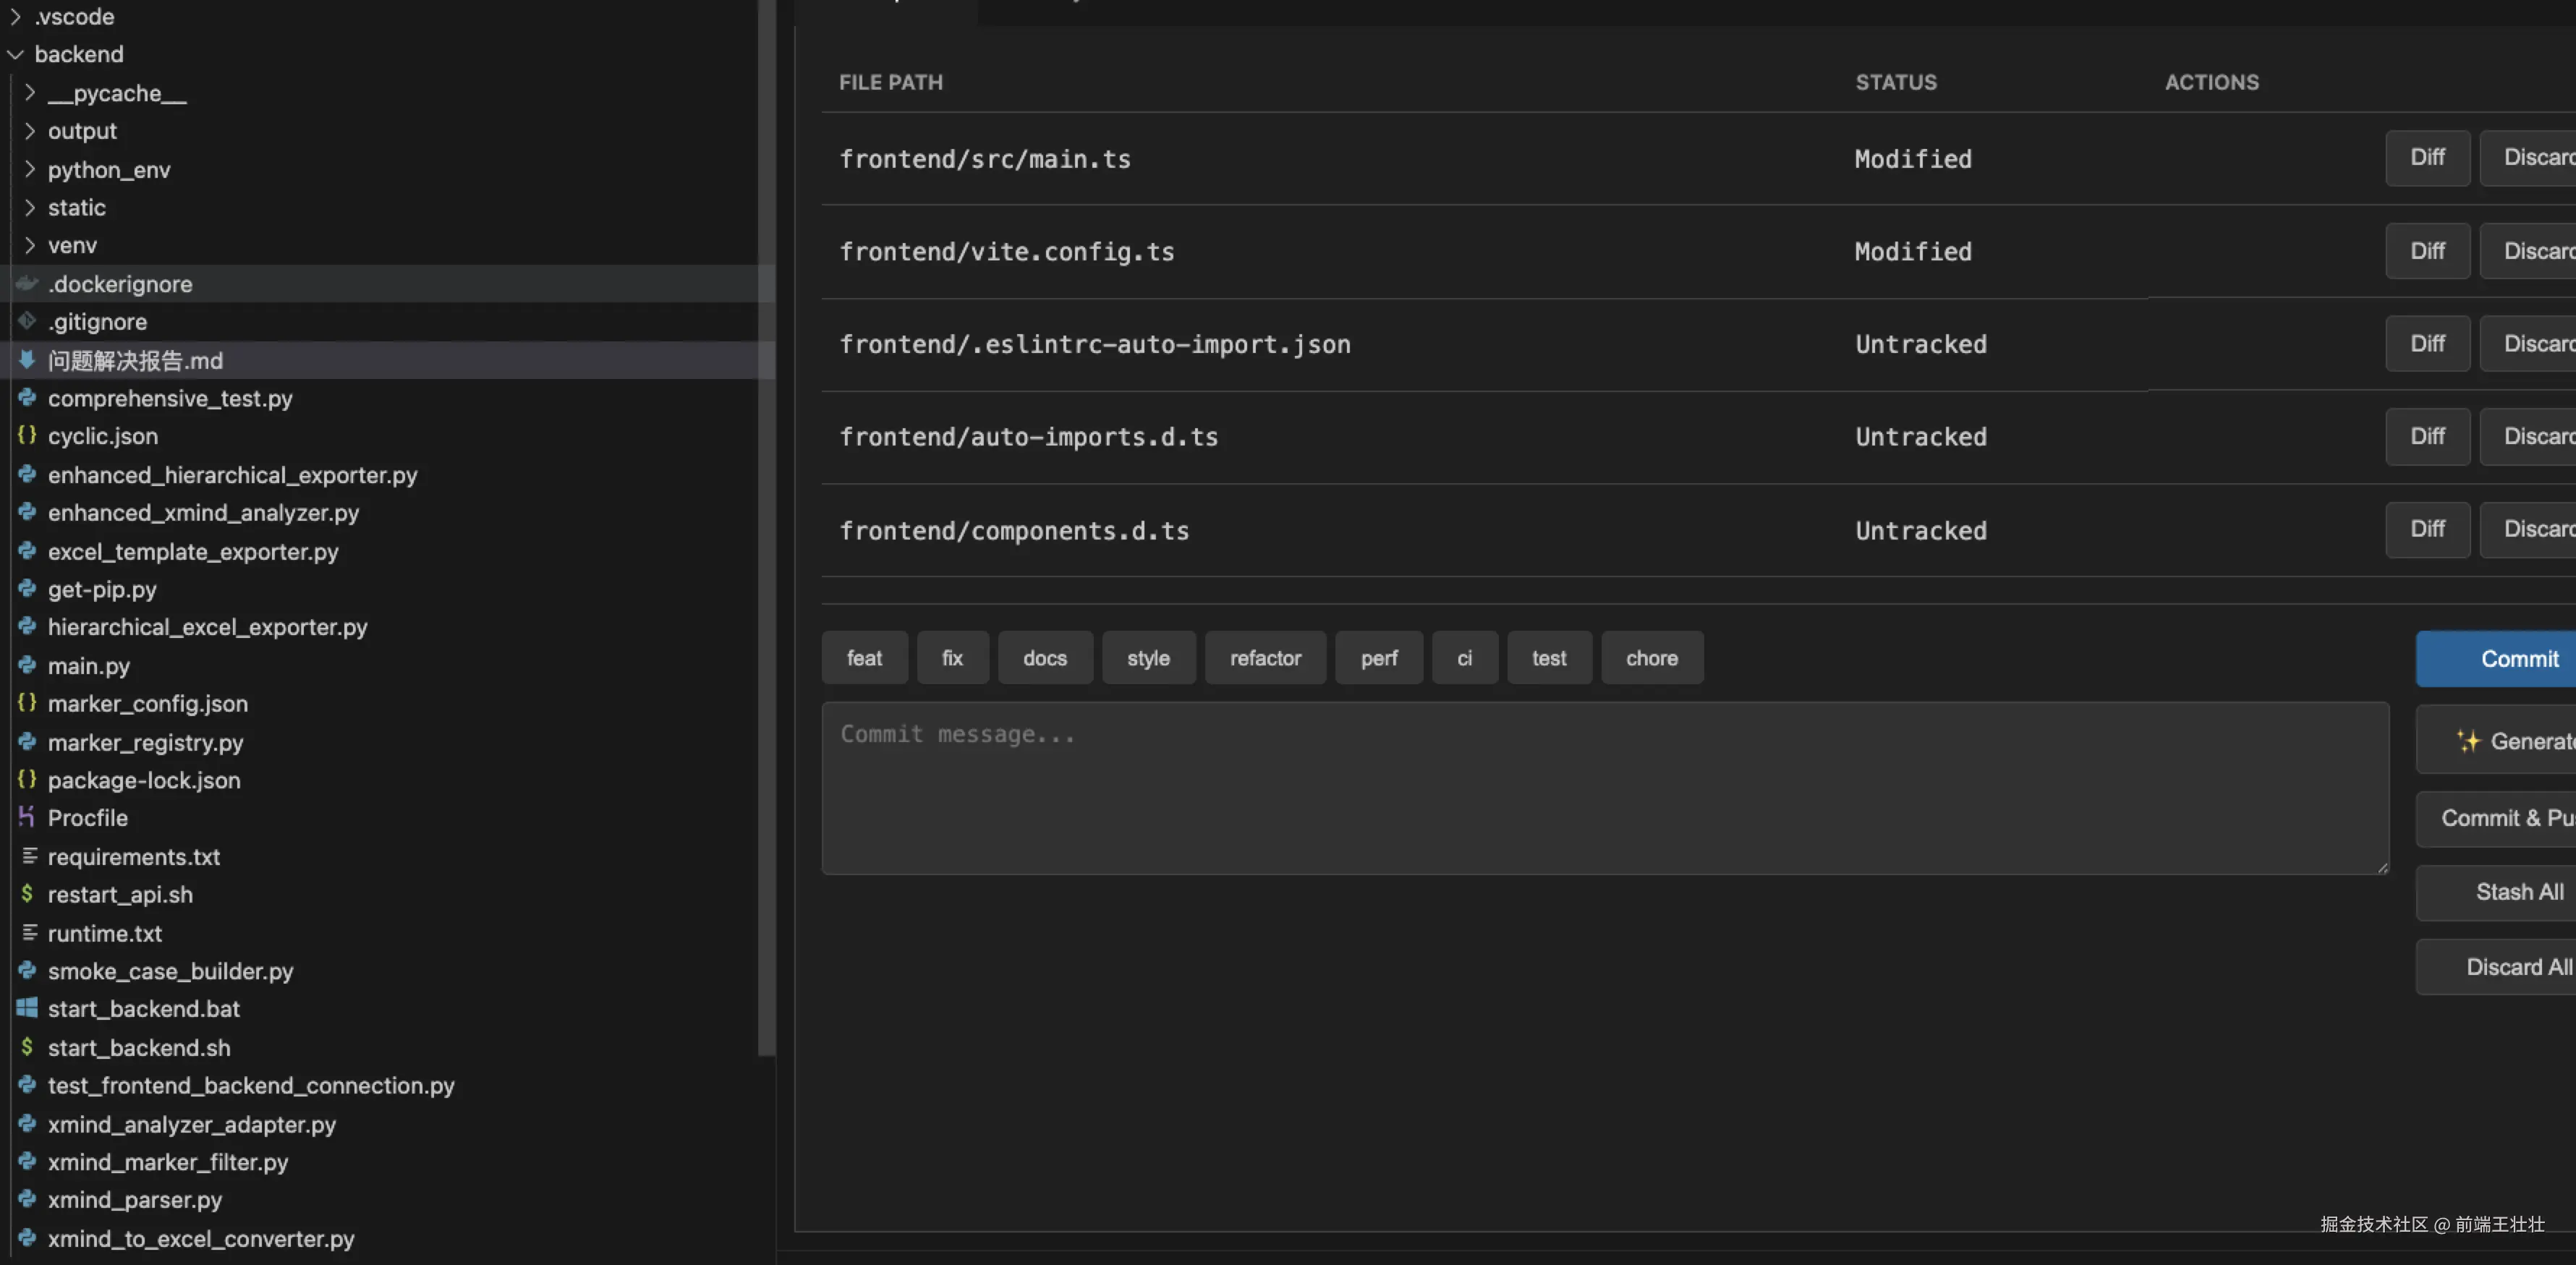Screen dimensions: 2576x1265
Task: Expand the __pycache__ folder
Action: 29,93
